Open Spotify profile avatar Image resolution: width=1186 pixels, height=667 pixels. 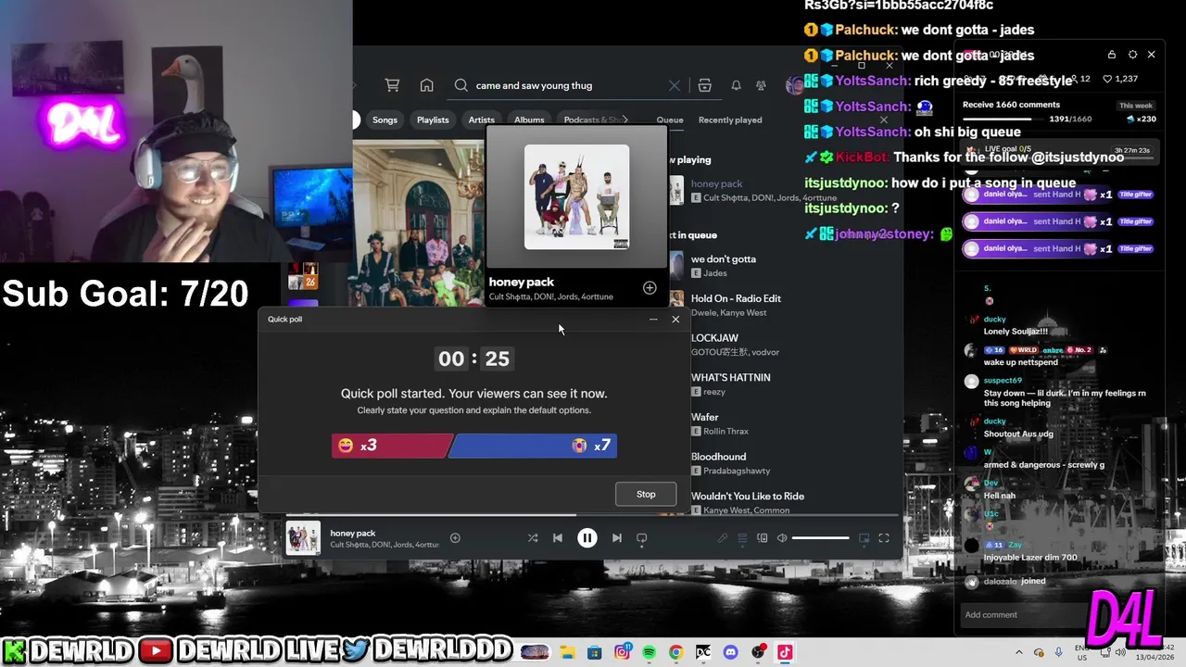coord(793,85)
